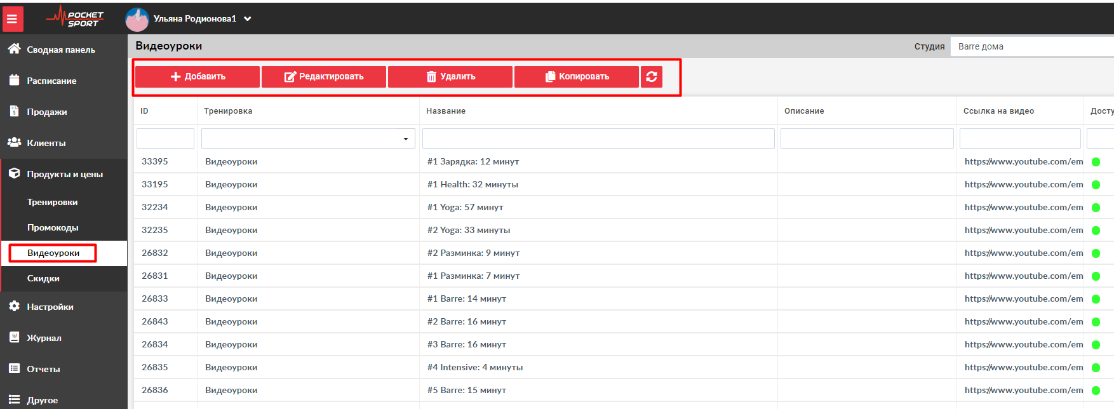This screenshot has height=409, width=1114.
Task: Open Расписание via the calendar icon
Action: point(14,80)
